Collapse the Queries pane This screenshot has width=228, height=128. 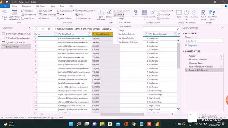30,28
